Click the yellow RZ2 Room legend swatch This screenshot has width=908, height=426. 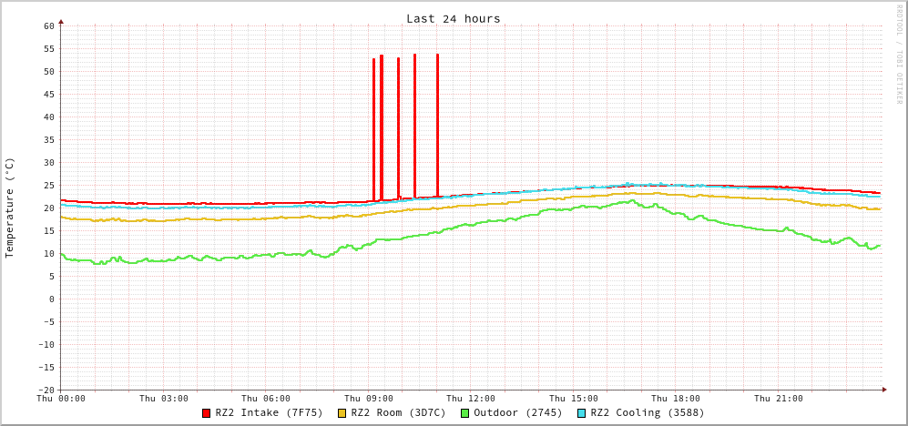coord(342,413)
